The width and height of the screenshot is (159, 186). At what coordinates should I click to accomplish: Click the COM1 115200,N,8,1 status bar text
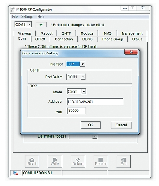tap(38, 173)
